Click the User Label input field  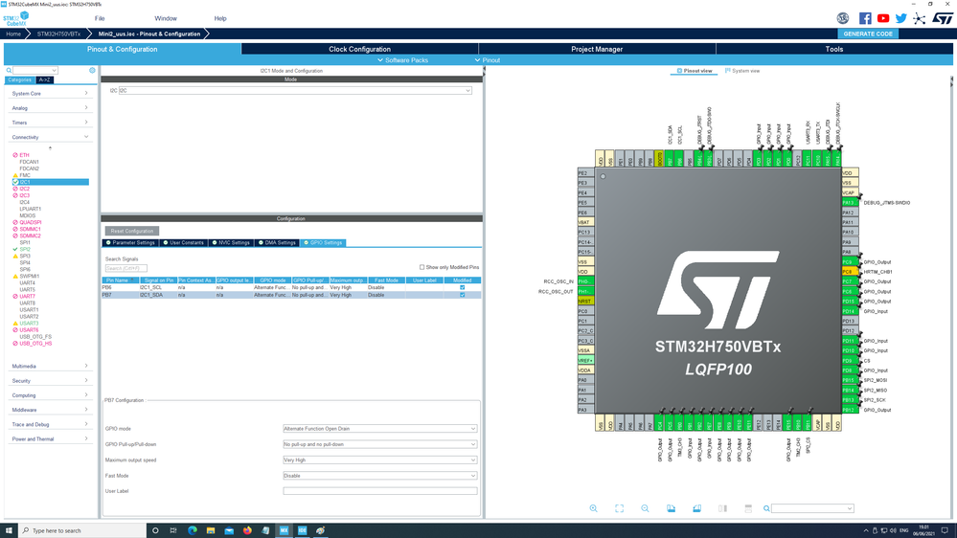click(379, 490)
